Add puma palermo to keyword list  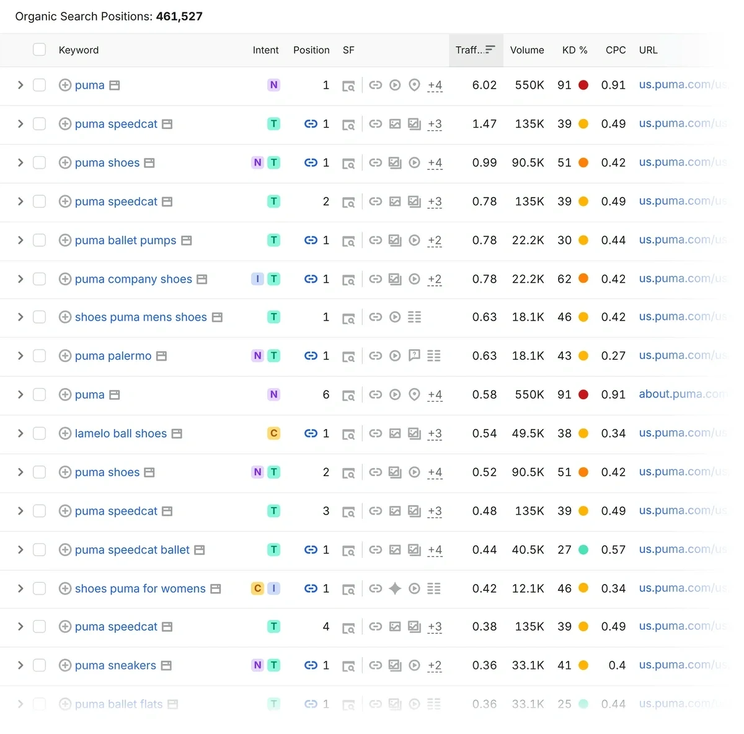(65, 356)
